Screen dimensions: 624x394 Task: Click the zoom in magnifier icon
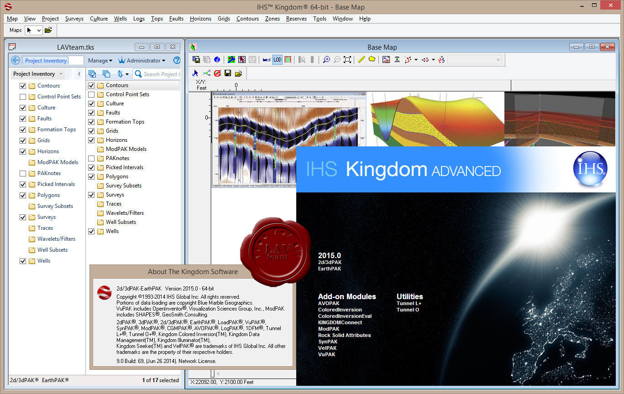point(326,60)
